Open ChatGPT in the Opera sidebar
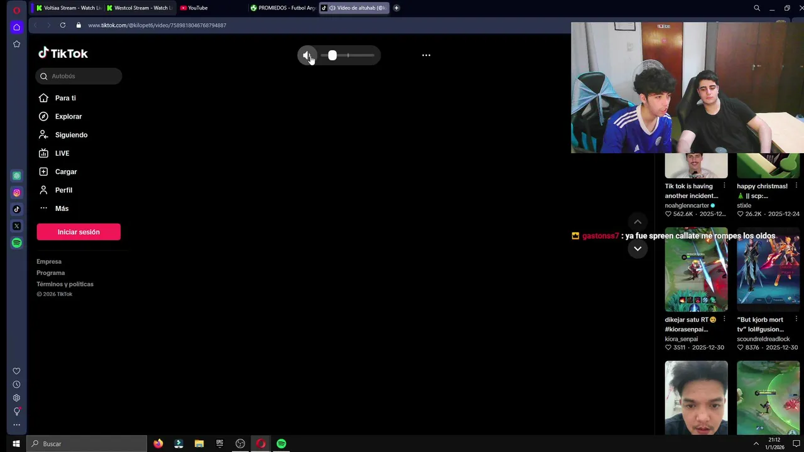This screenshot has height=452, width=804. pyautogui.click(x=17, y=176)
